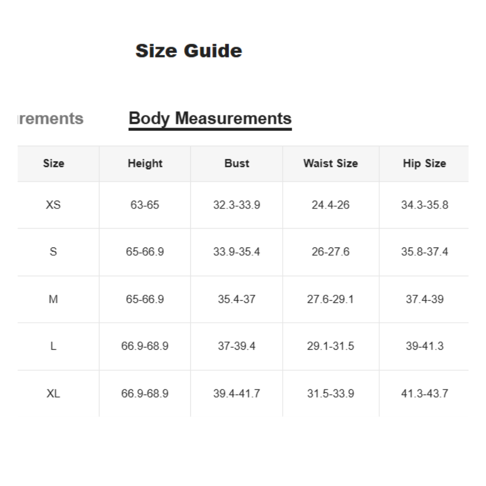Click the Height column header
This screenshot has height=486, width=486.
(145, 163)
